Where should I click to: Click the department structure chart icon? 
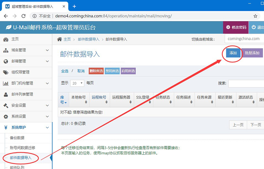(x=6, y=83)
